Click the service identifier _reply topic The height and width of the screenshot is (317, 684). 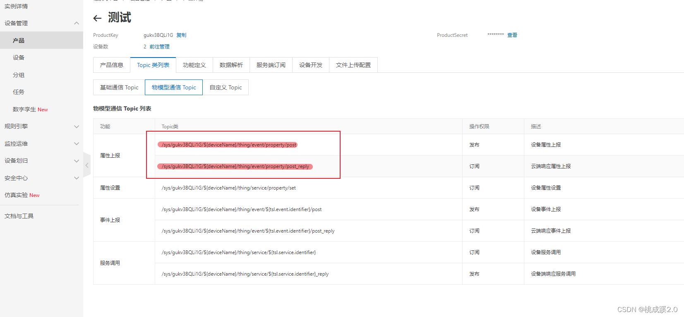[245, 274]
